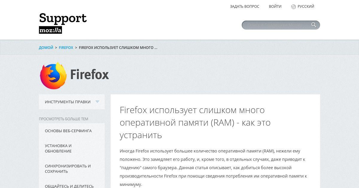This screenshot has height=188, width=359.
Task: Click the article intro paragraph
Action: coord(213,168)
